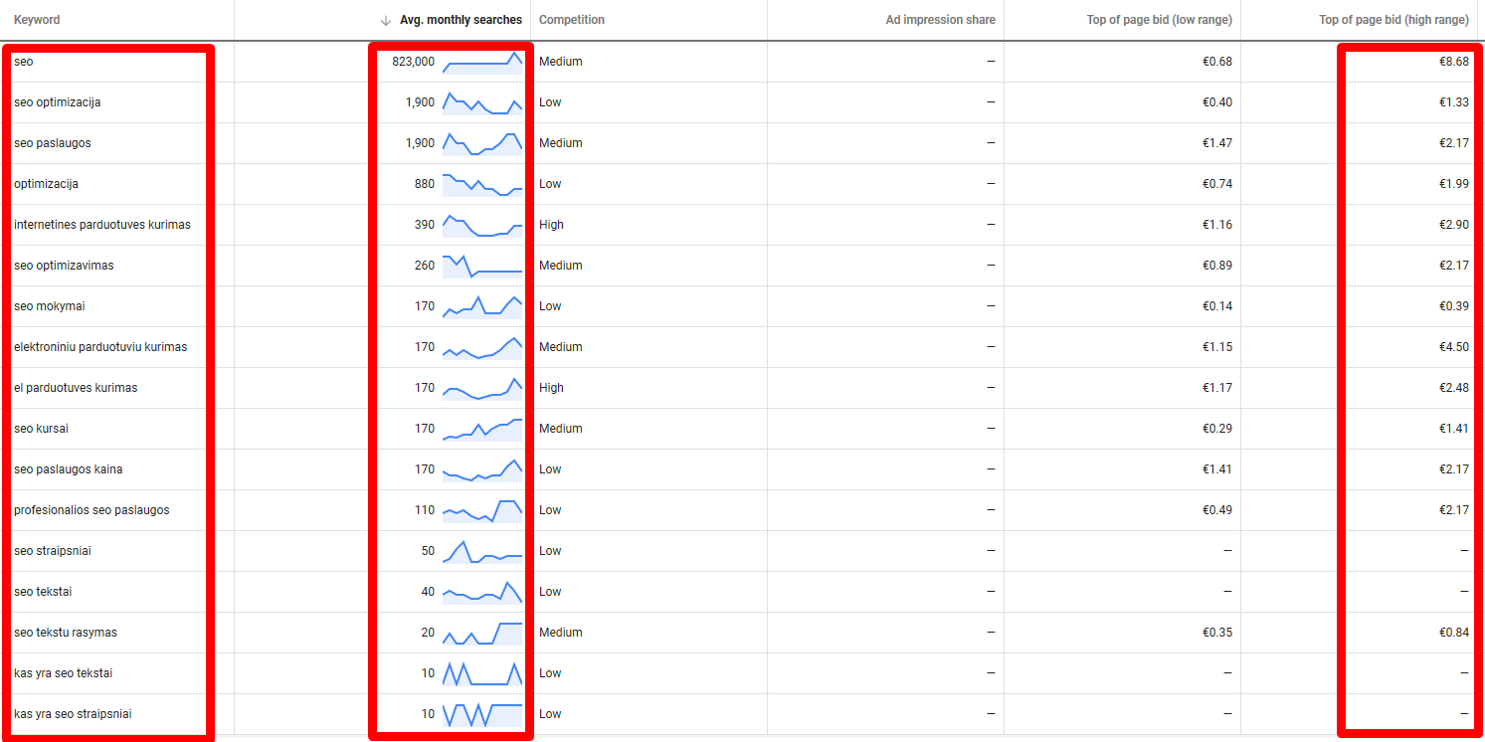Screen dimensions: 1485x742
Task: Select the keyword "seo" row
Action: coord(742,62)
